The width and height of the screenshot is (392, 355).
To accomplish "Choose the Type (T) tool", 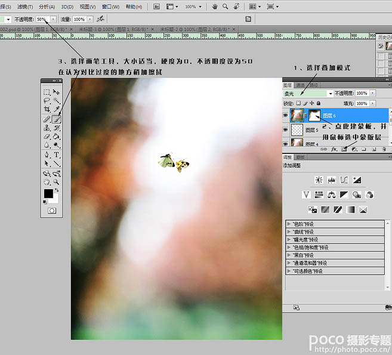I will [x=57, y=155].
